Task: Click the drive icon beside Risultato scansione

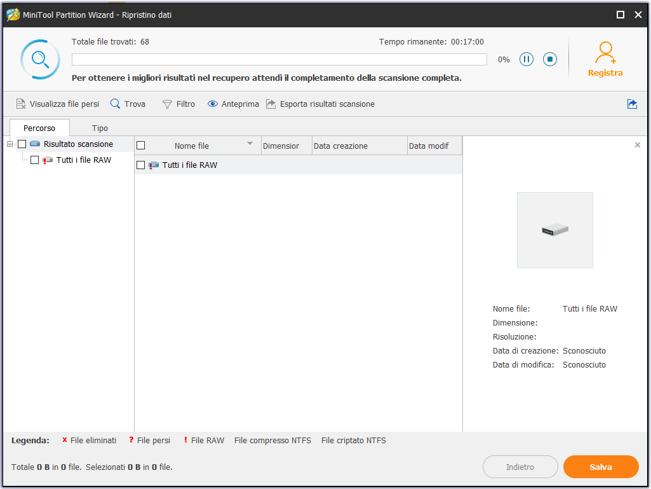Action: click(x=36, y=144)
